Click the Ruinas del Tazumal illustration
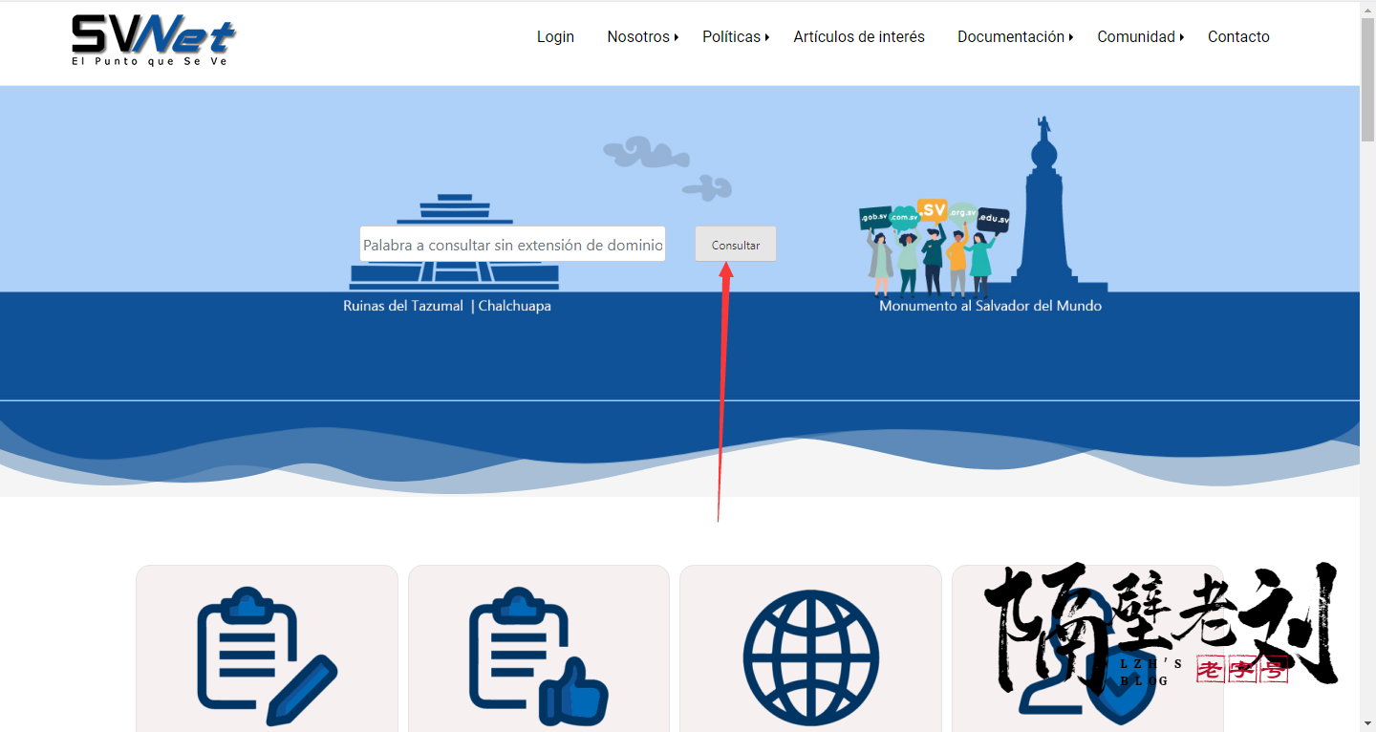The width and height of the screenshot is (1376, 732). (x=454, y=242)
